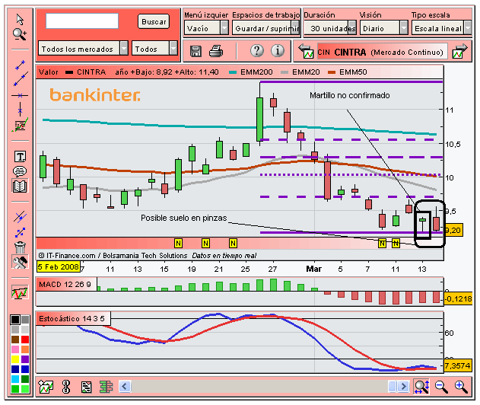Open the book help icon in sidebar
Viewport: 480px width, 405px height.
point(20,186)
